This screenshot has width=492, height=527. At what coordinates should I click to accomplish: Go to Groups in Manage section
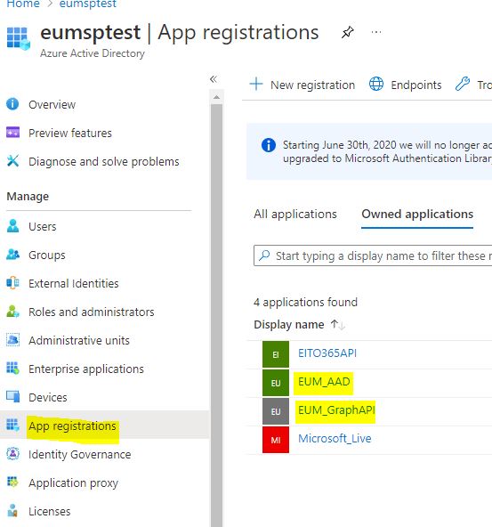point(47,255)
